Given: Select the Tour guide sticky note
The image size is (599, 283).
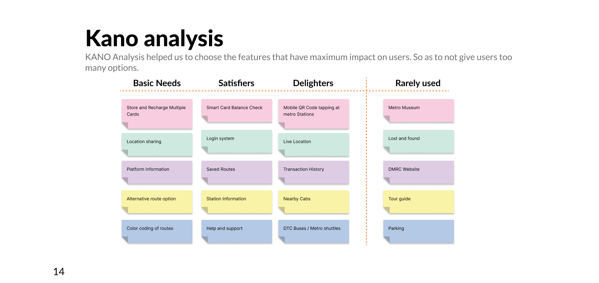Looking at the screenshot, I should tap(419, 202).
